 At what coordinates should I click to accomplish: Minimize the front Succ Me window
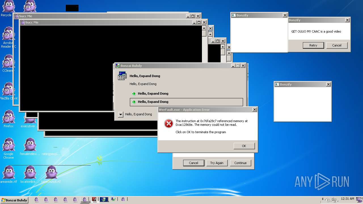point(194,22)
